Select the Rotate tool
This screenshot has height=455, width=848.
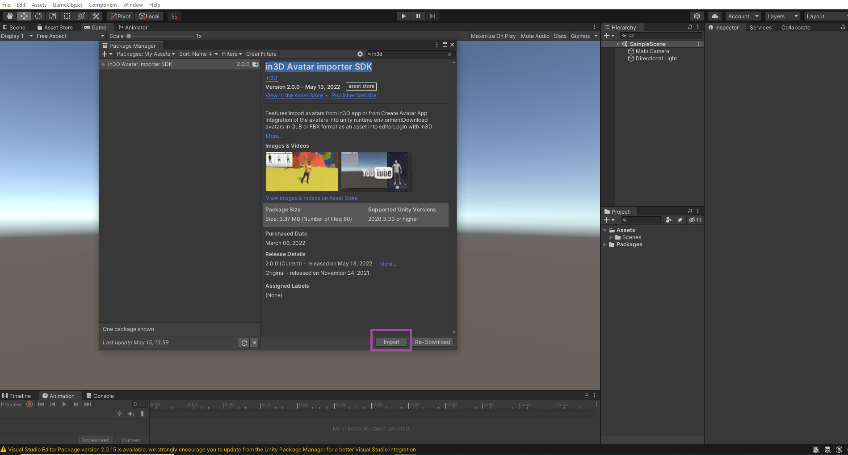38,16
